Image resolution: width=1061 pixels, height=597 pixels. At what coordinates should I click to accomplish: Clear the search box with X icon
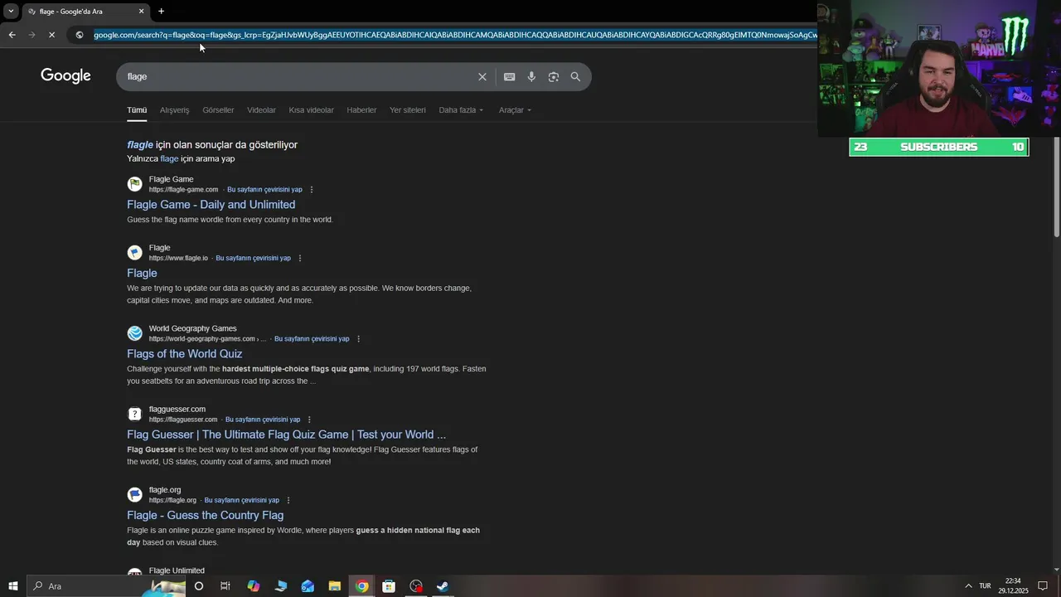point(482,76)
